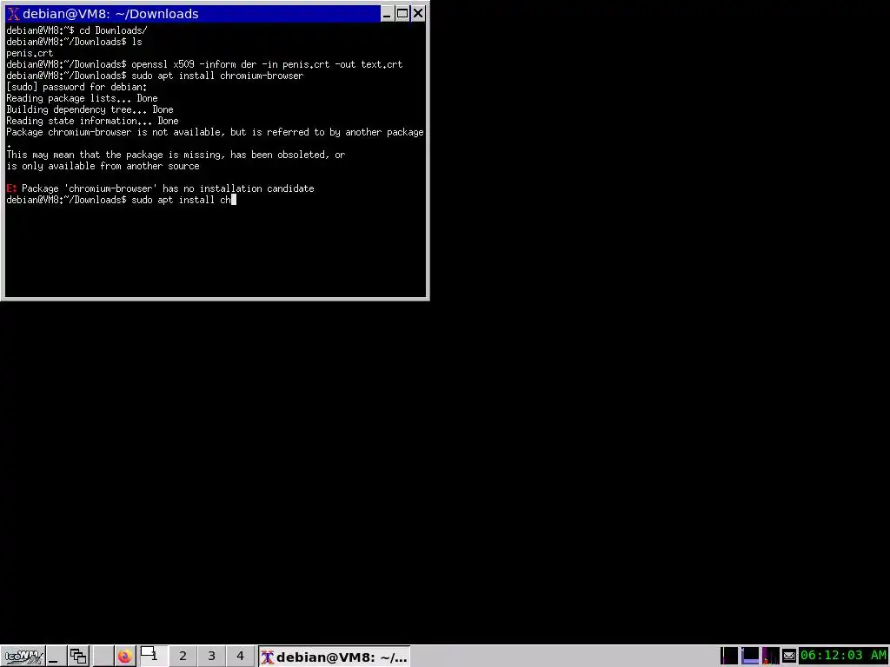Open the mailbox envelope tray icon
The image size is (890, 667).
click(x=789, y=657)
